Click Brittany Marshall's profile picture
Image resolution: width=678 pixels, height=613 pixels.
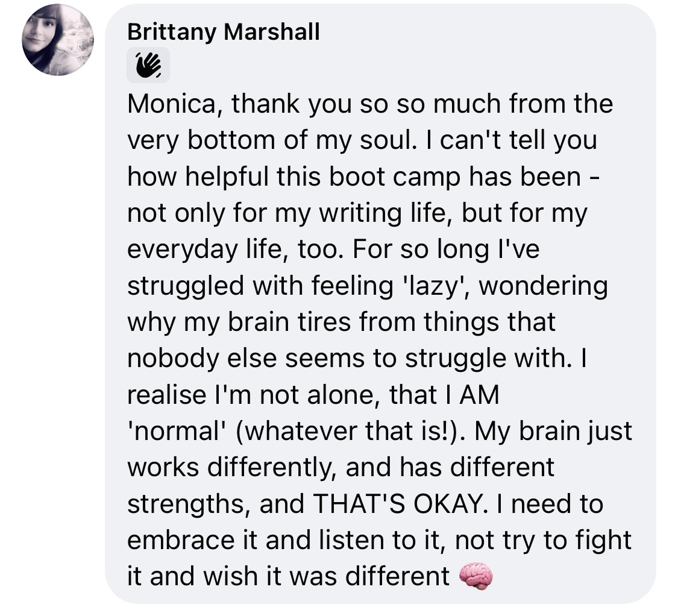[58, 40]
